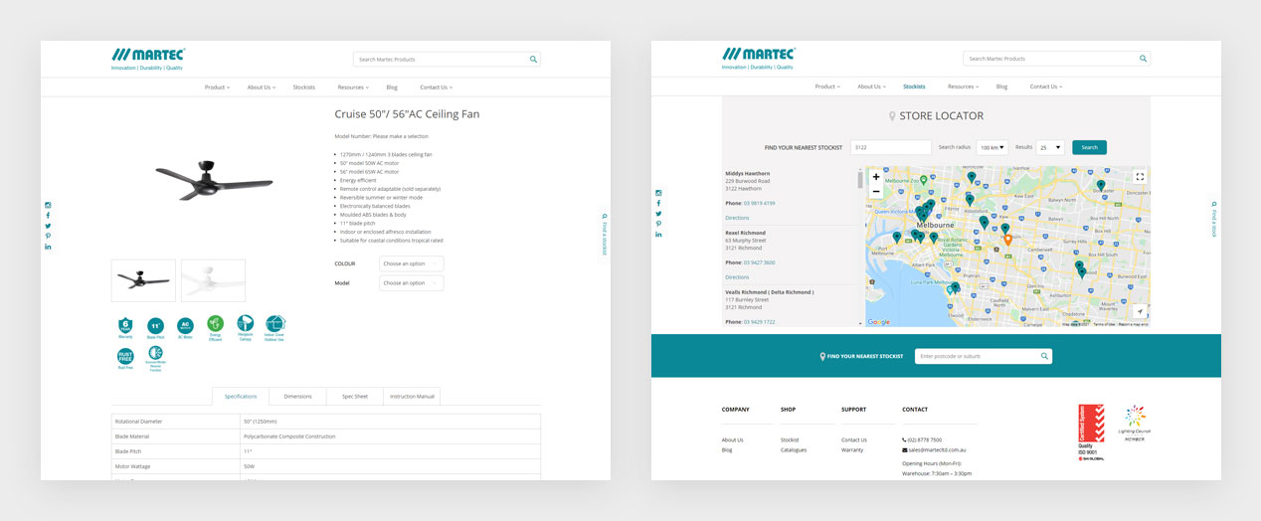Image resolution: width=1261 pixels, height=521 pixels.
Task: Open Pinterest icon on the fan product page
Action: click(x=48, y=236)
